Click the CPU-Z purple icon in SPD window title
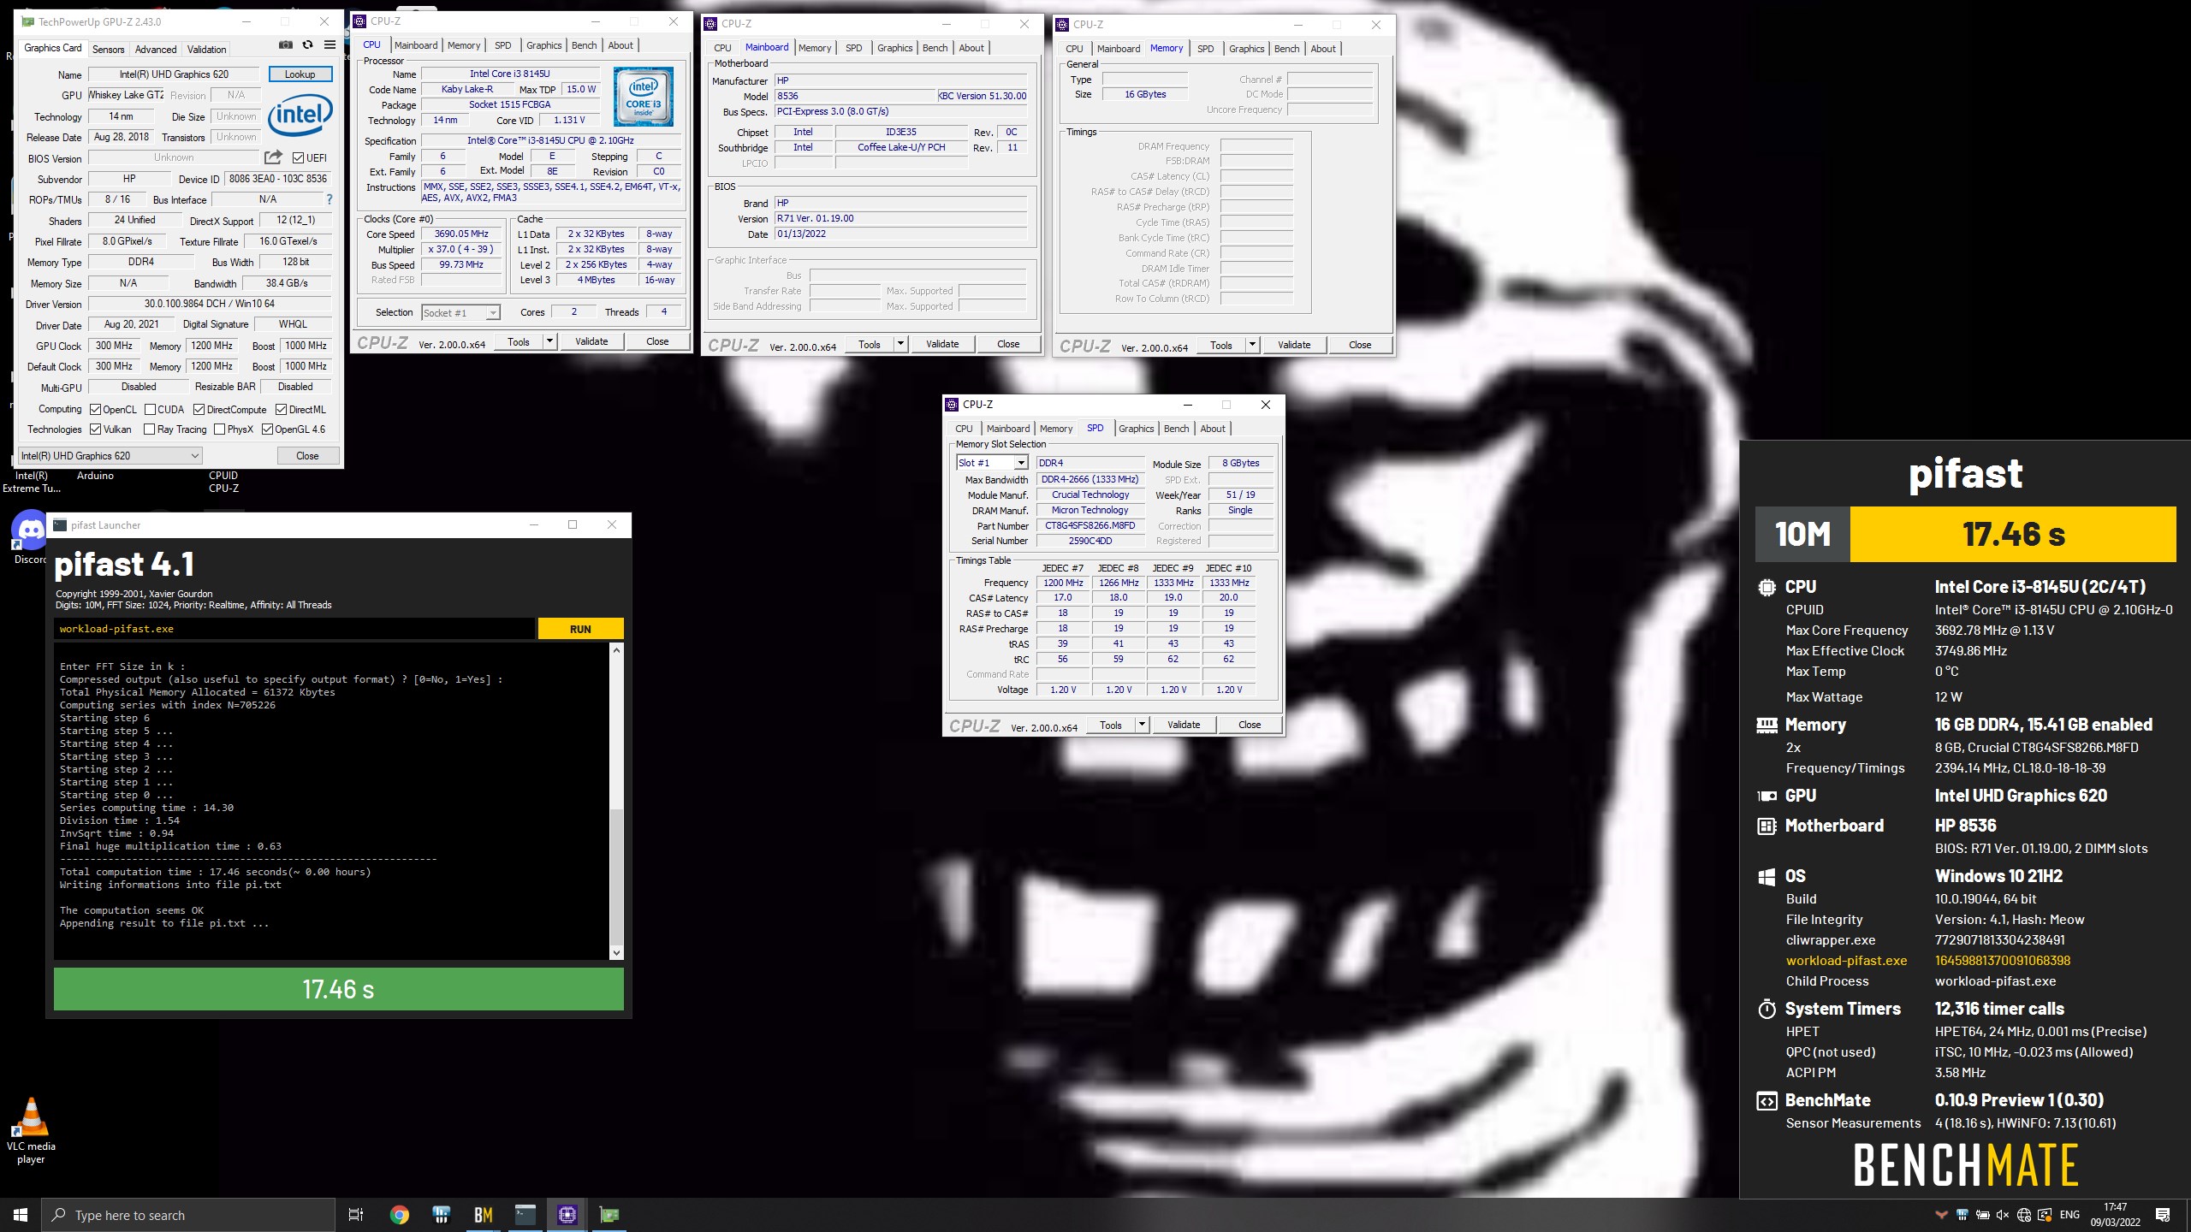 952,405
